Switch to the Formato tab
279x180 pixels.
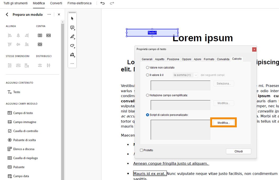(209, 59)
